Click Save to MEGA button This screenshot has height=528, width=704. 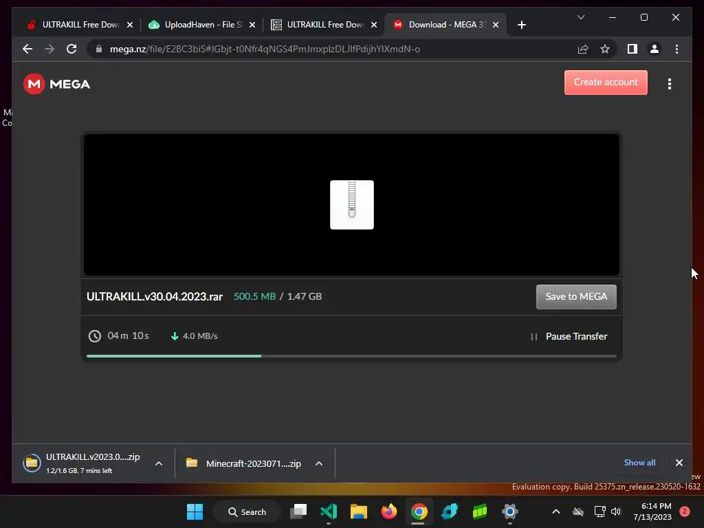point(576,297)
